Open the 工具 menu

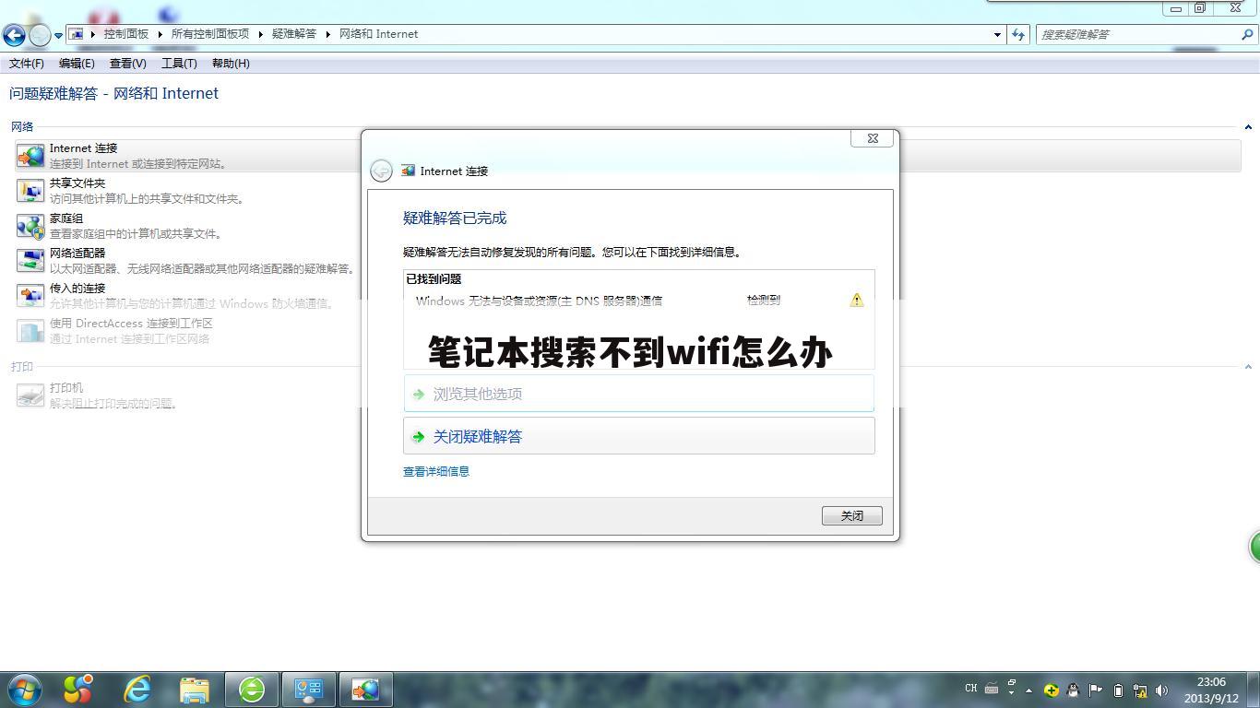(179, 63)
